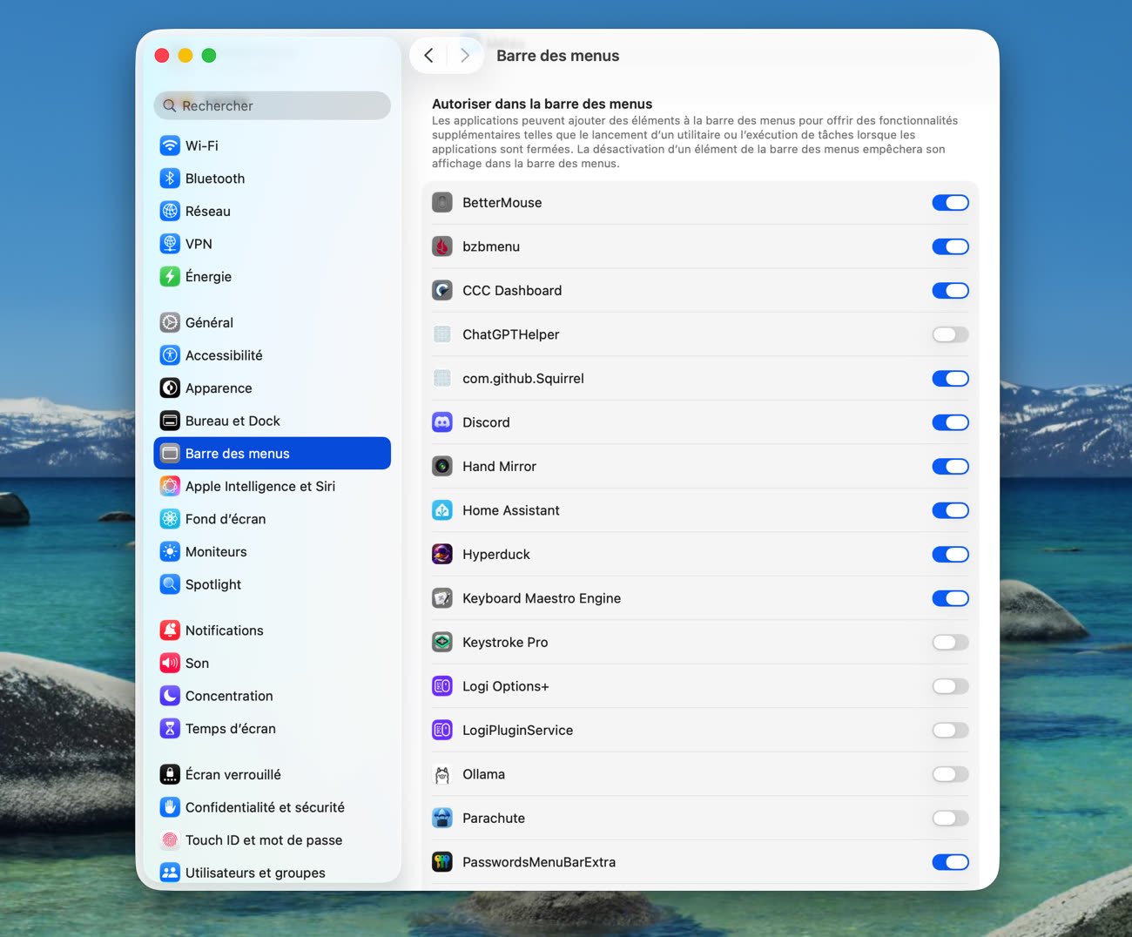
Task: Turn on the Keystroke Pro toggle
Action: coord(950,643)
